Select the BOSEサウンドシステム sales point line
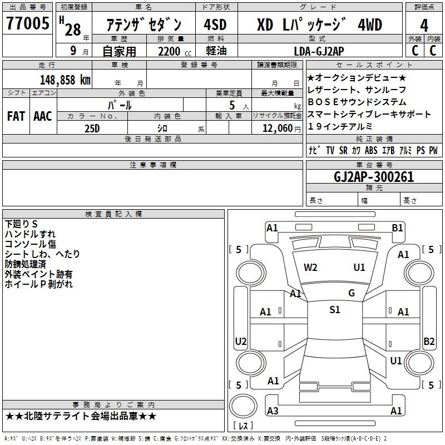 pyautogui.click(x=357, y=102)
